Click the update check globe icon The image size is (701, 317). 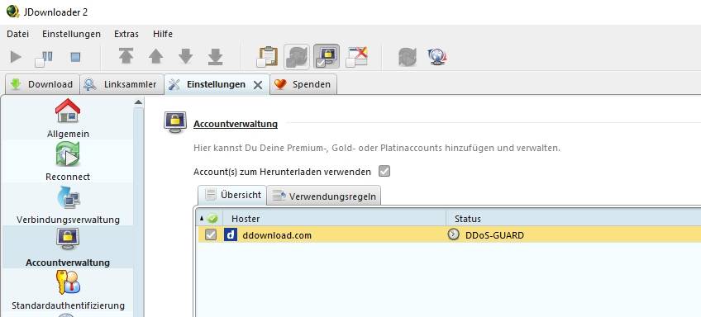click(437, 57)
